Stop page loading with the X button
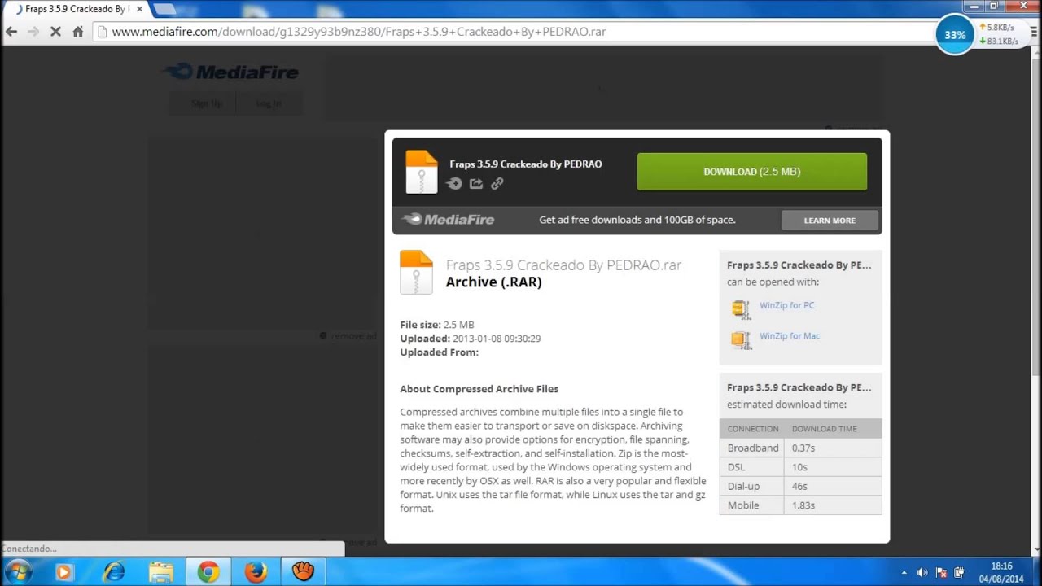The height and width of the screenshot is (586, 1042). point(55,32)
